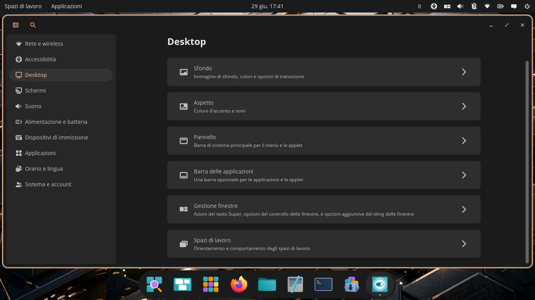Open the file manager folder icon
Viewport: 535px width, 300px height.
tap(267, 284)
